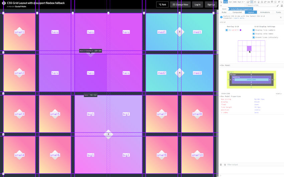Screen dimensions: 284x177
Task: Uncheck Display line numbers
Action: (254, 30)
